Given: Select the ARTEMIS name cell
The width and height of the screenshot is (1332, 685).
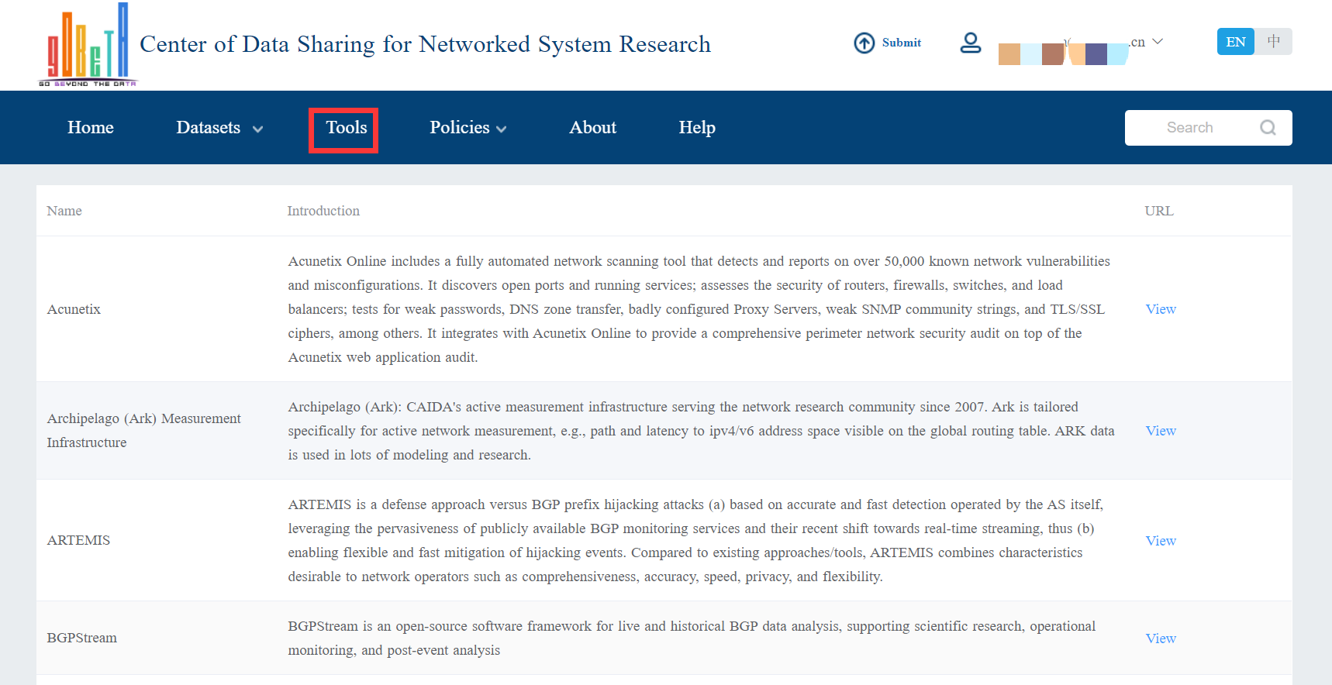Looking at the screenshot, I should coord(78,540).
